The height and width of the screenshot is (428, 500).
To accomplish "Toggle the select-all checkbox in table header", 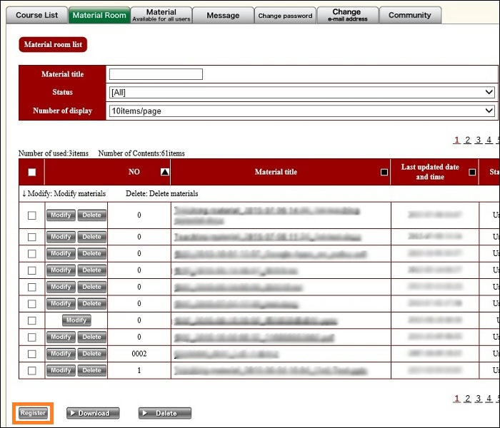I will click(x=31, y=172).
